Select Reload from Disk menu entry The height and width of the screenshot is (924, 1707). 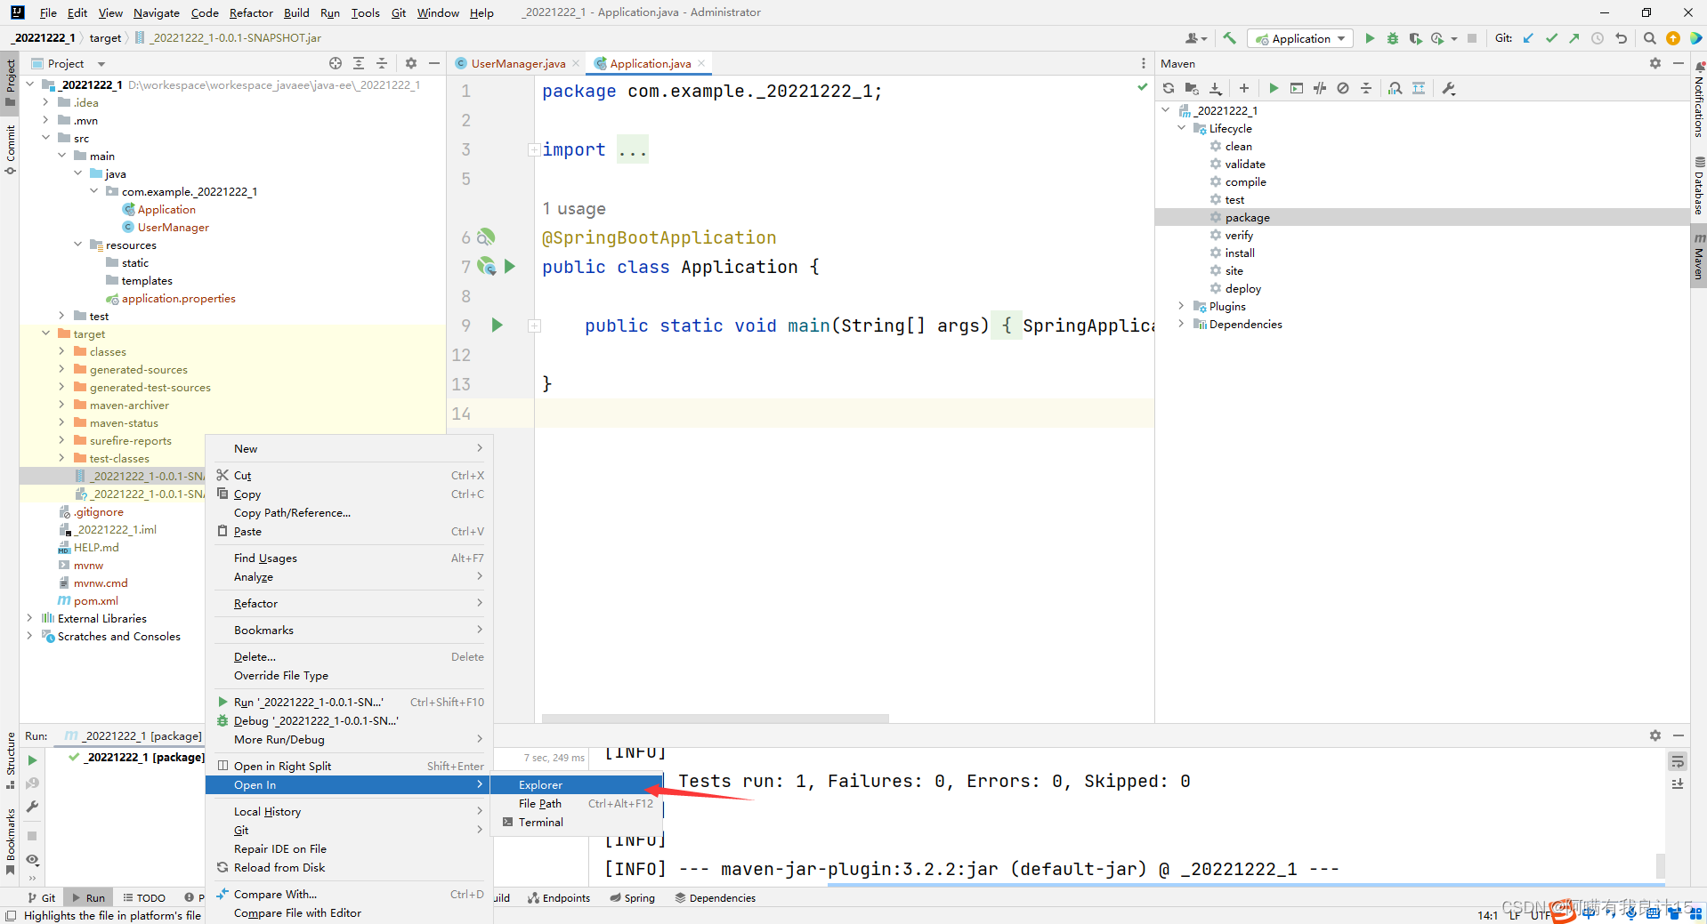[x=279, y=867]
